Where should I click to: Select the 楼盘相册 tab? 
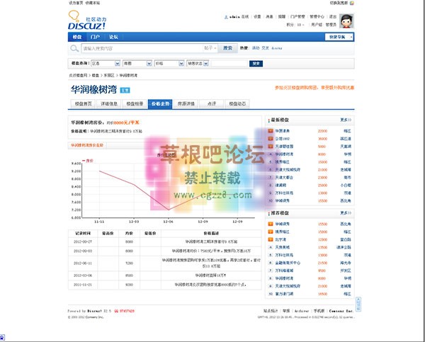click(x=135, y=103)
